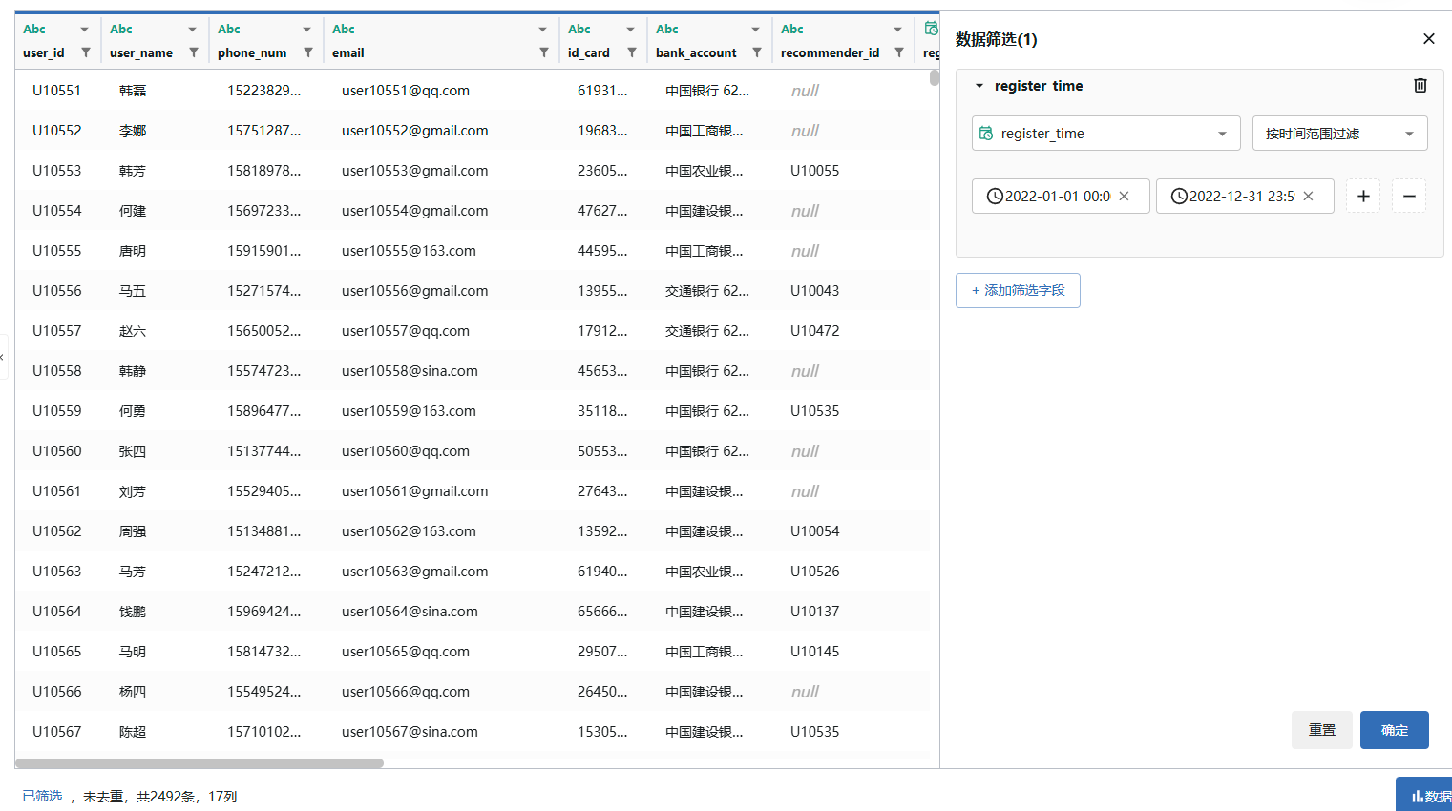Select cell U10551 in user_id column
Viewport: 1452px width, 811px height.
point(57,91)
